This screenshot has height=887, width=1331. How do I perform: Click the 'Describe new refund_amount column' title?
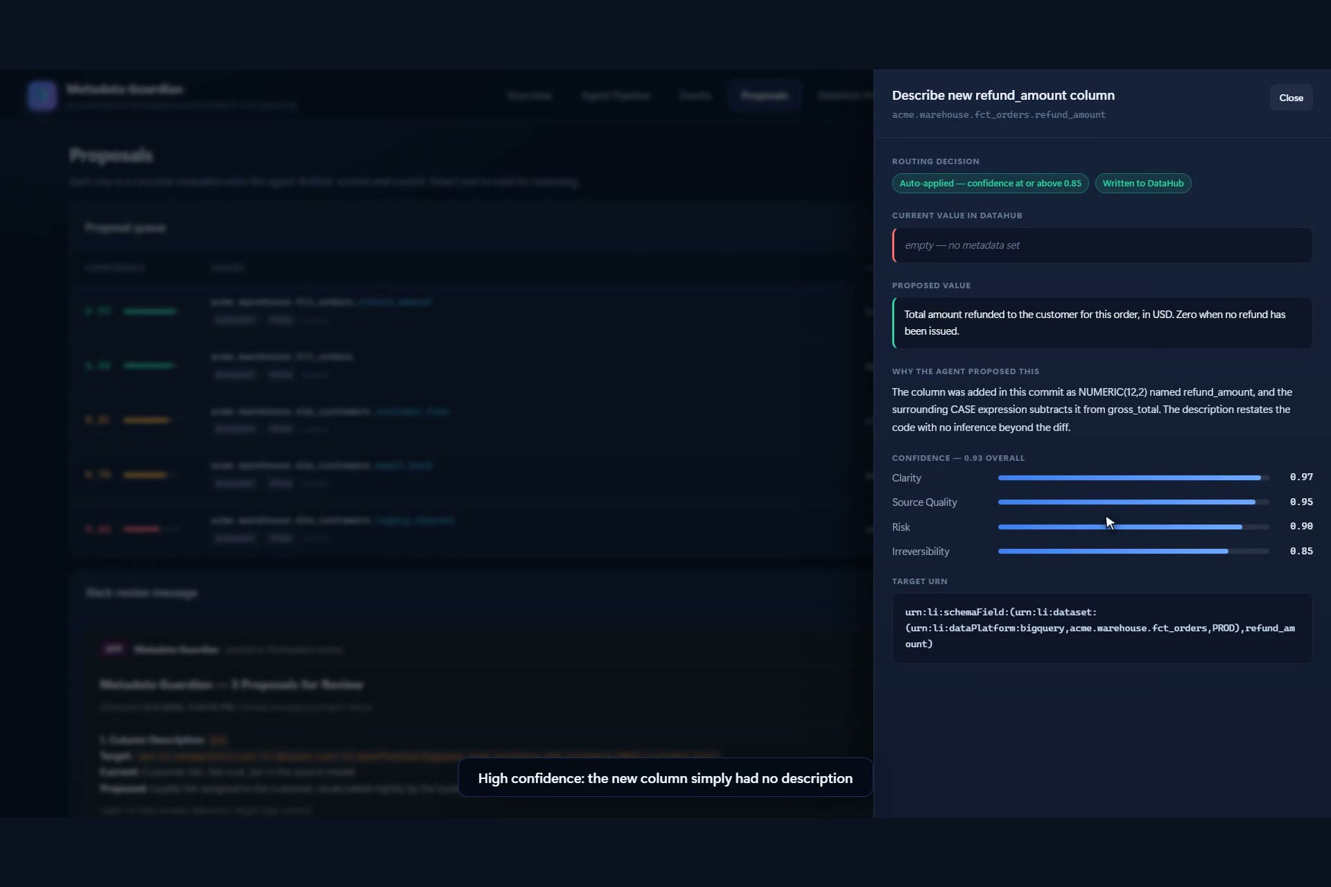(1003, 96)
